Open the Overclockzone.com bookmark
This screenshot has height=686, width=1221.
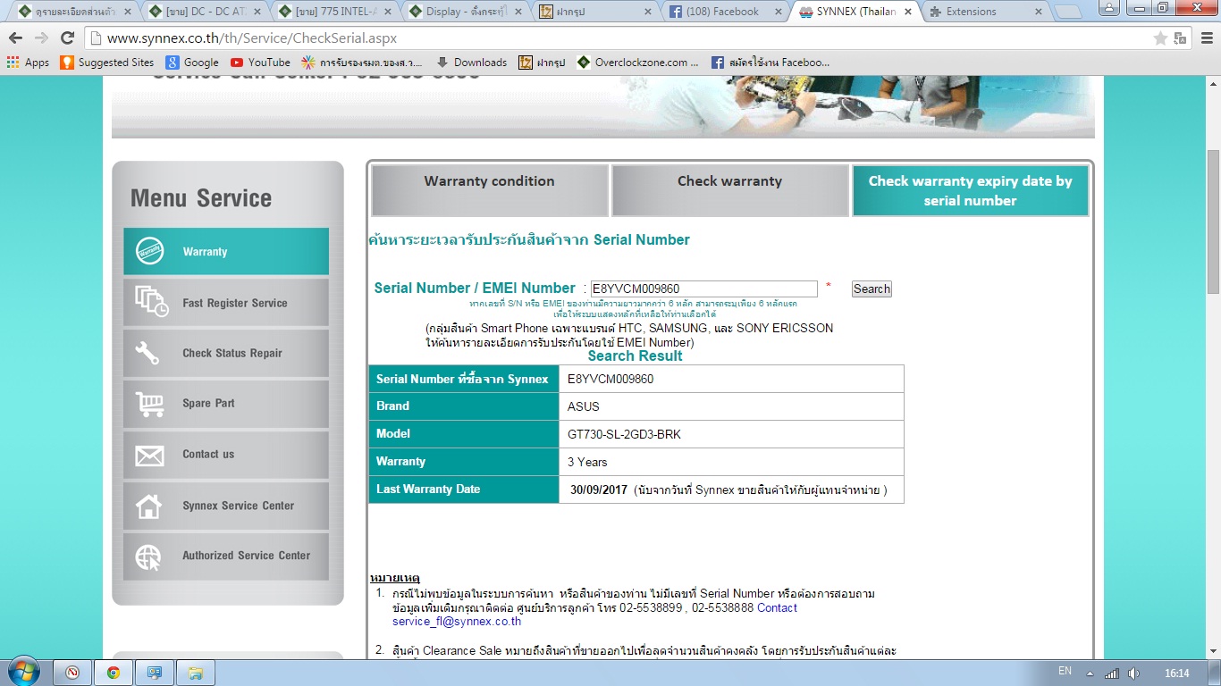[x=638, y=63]
